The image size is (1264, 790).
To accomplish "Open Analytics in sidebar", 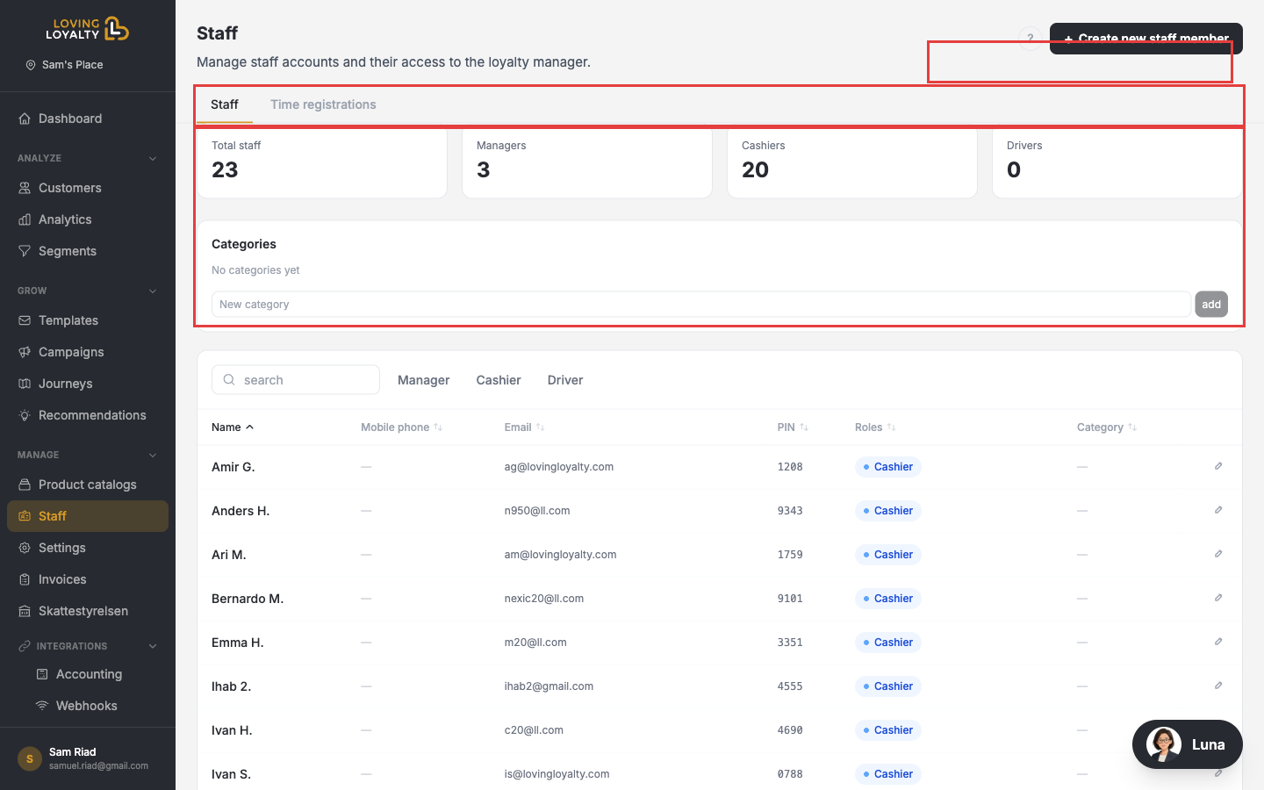I will [x=88, y=219].
